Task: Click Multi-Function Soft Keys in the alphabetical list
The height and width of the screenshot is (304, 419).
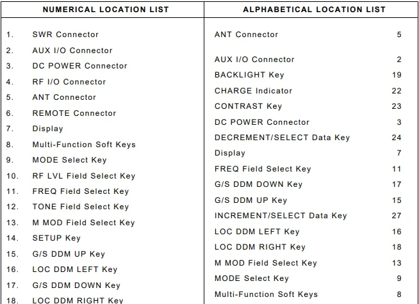Action: (x=266, y=294)
